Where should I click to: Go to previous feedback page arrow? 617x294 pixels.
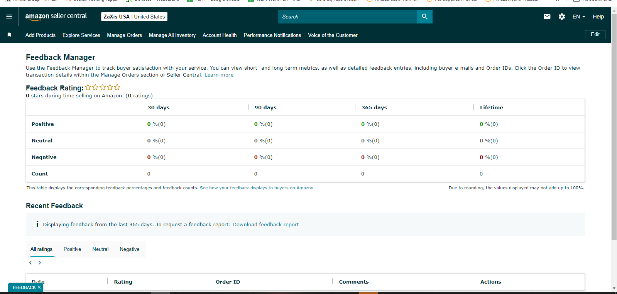[30, 263]
